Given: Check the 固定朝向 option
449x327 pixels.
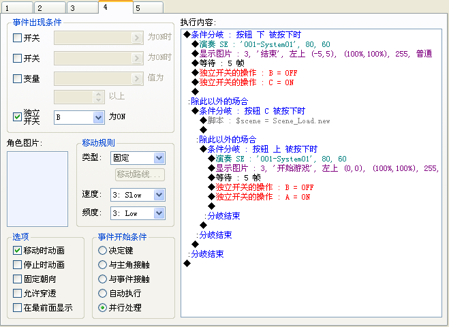Looking at the screenshot, I should coord(17,279).
